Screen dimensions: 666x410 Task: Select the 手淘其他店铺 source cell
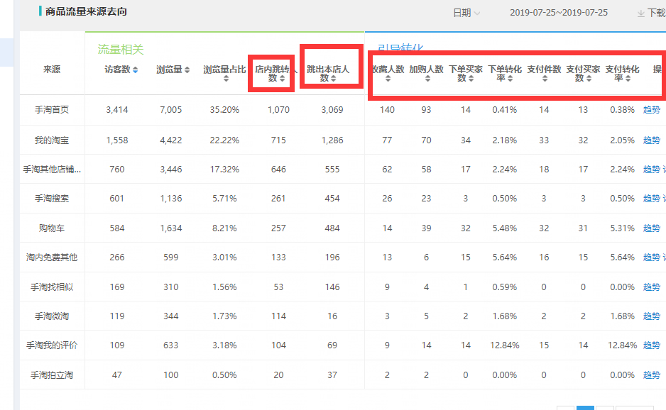(x=52, y=170)
